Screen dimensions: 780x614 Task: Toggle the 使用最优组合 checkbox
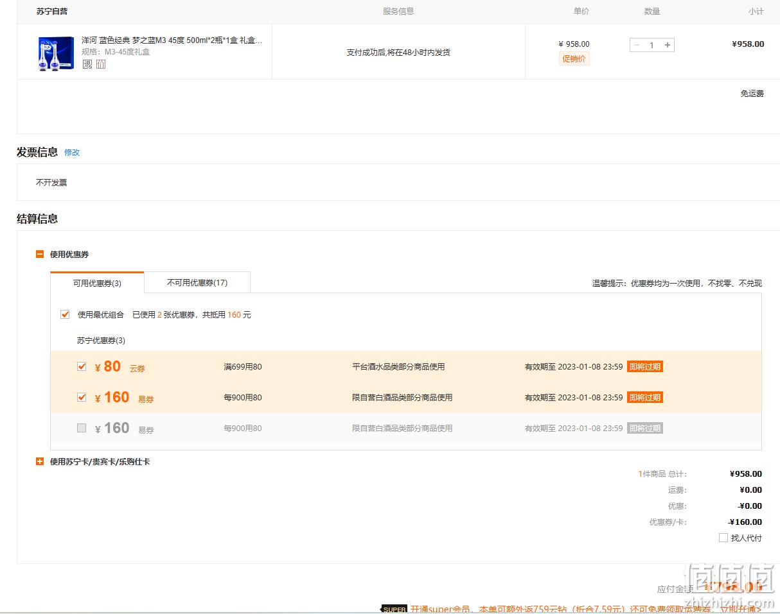(65, 314)
